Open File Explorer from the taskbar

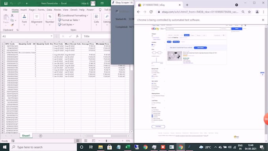(100, 147)
